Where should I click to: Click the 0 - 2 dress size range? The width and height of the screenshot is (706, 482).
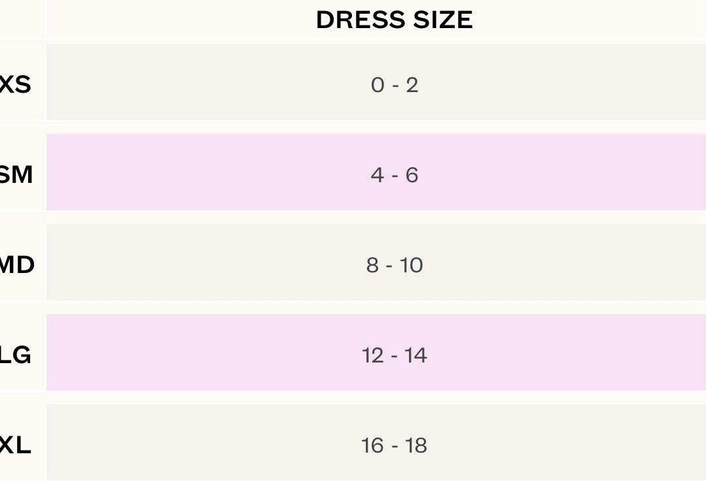click(x=394, y=85)
